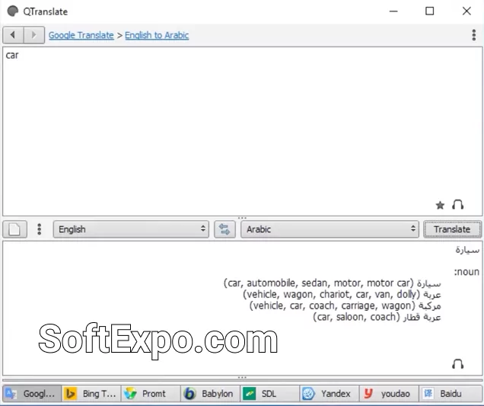484x406 pixels.
Task: Switch to the Bing translator tab
Action: [x=91, y=394]
